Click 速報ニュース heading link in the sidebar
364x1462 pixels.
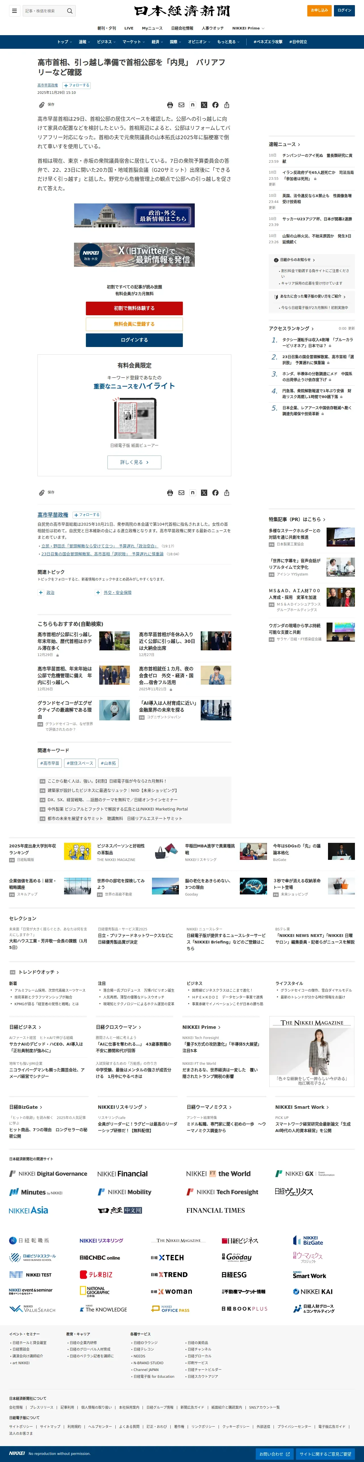(x=285, y=144)
